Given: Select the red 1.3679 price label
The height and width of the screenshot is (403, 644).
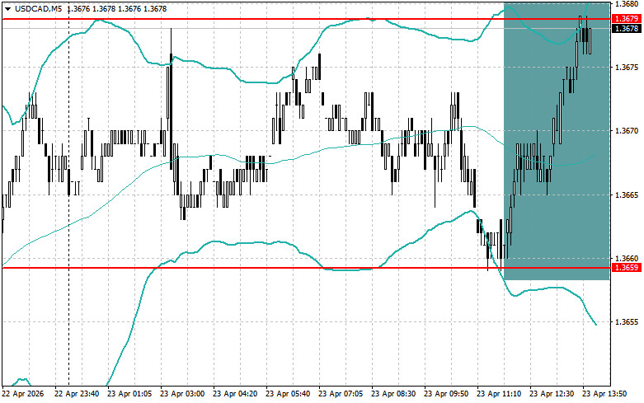Looking at the screenshot, I should 627,19.
